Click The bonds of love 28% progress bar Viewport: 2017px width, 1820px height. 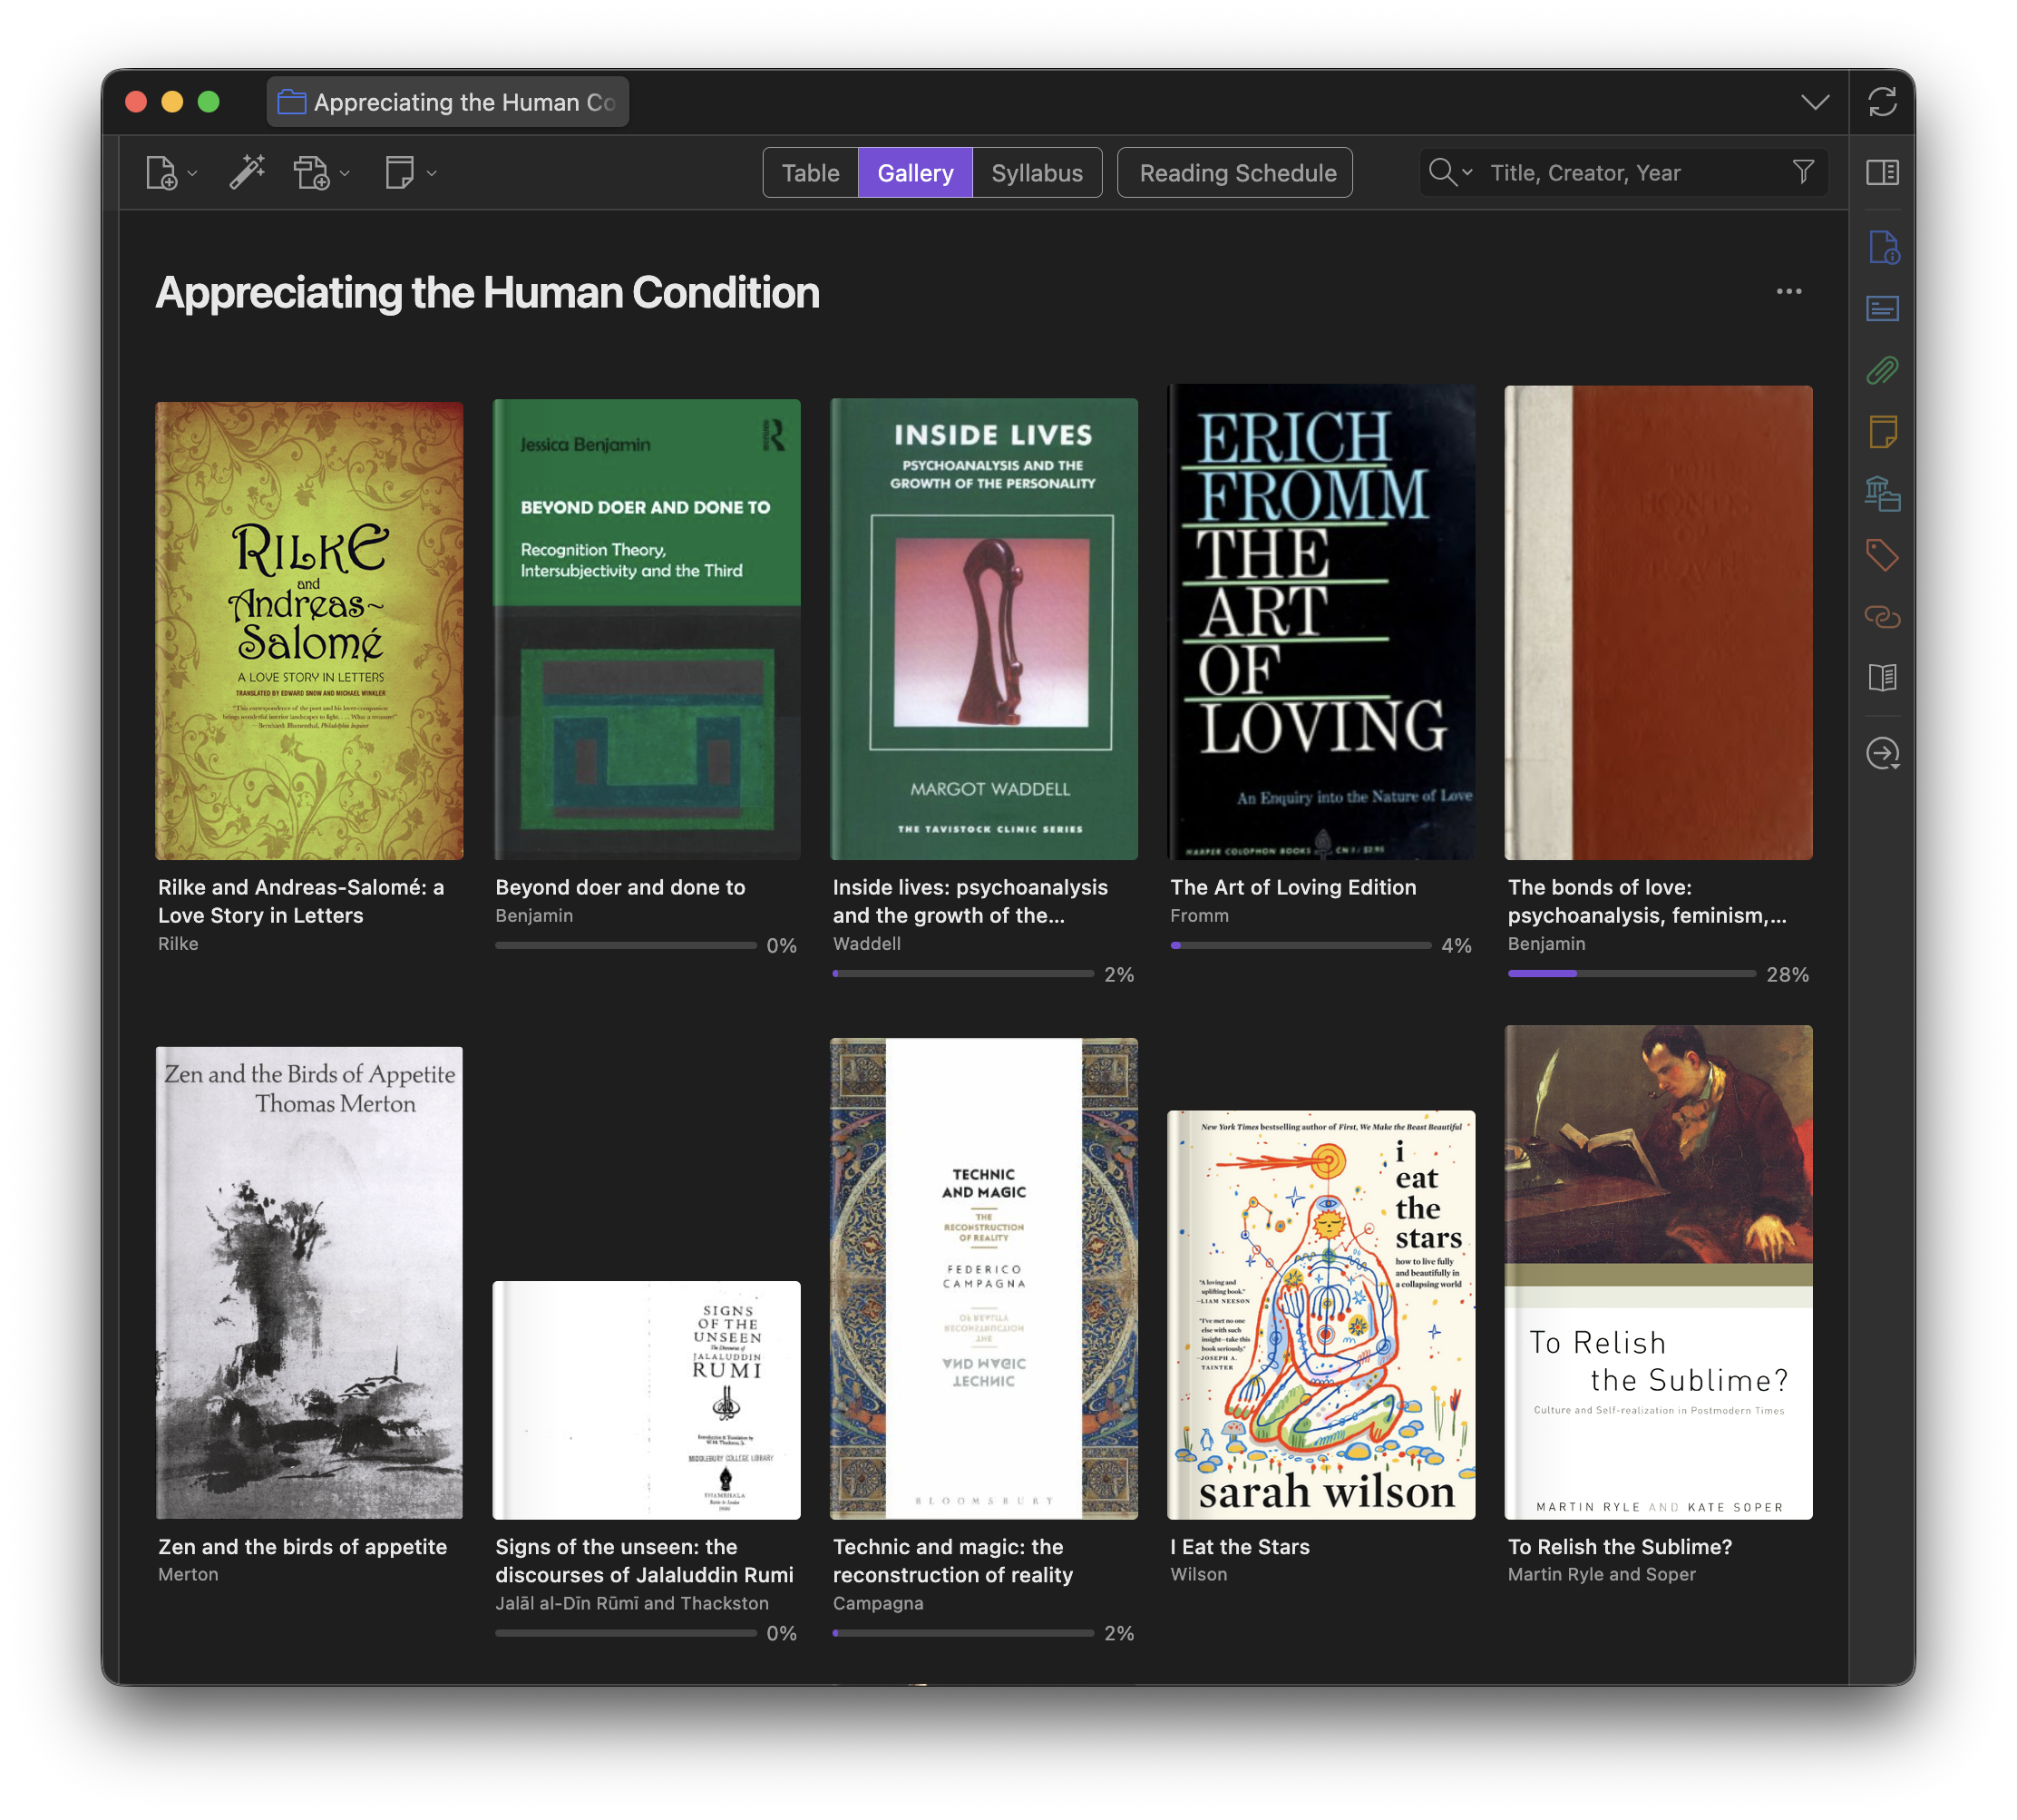pyautogui.click(x=1632, y=973)
